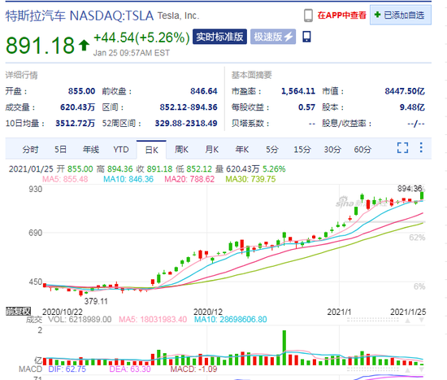
Task: Click the 379.11 low price marker
Action: pyautogui.click(x=96, y=301)
